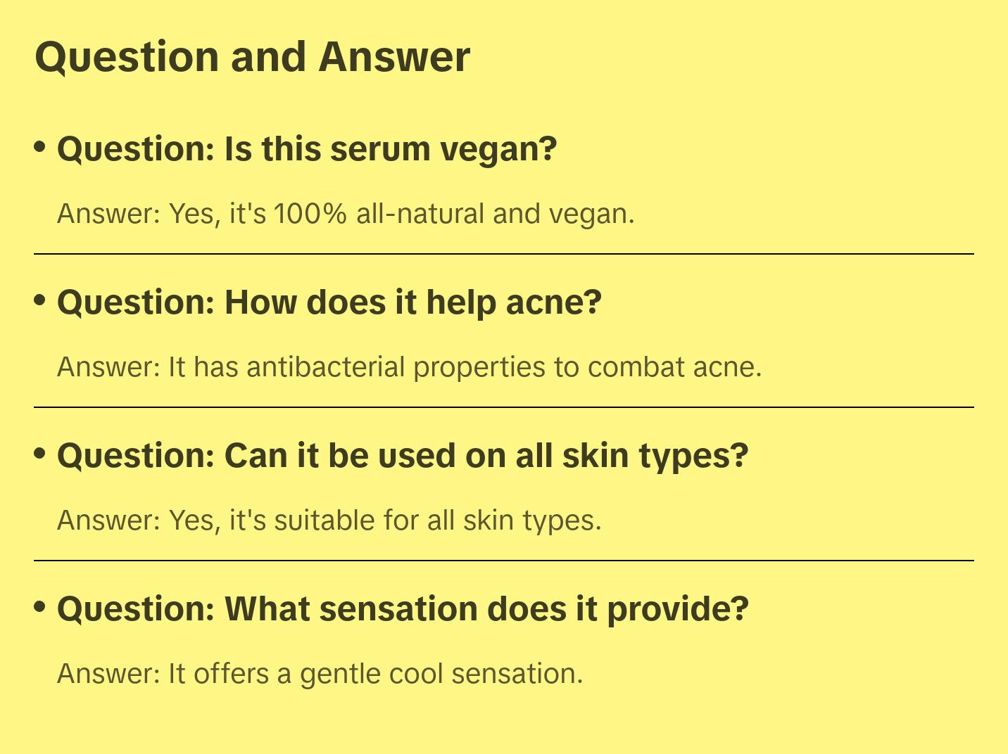Click '100%' in the first answer
The height and width of the screenshot is (754, 1008).
310,214
